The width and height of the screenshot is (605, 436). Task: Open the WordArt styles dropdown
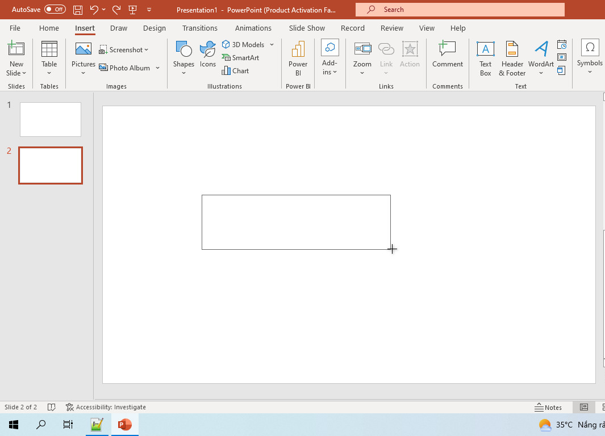541,73
